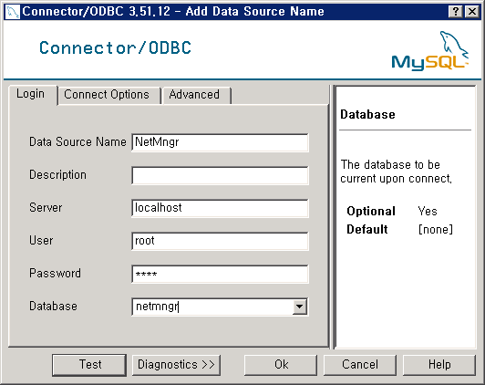
Task: Click the Server label
Action: point(46,208)
